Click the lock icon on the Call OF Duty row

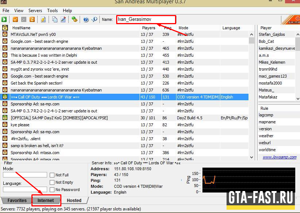(x=5, y=97)
